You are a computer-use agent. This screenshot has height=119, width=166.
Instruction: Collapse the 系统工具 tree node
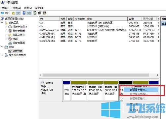coord(2,23)
